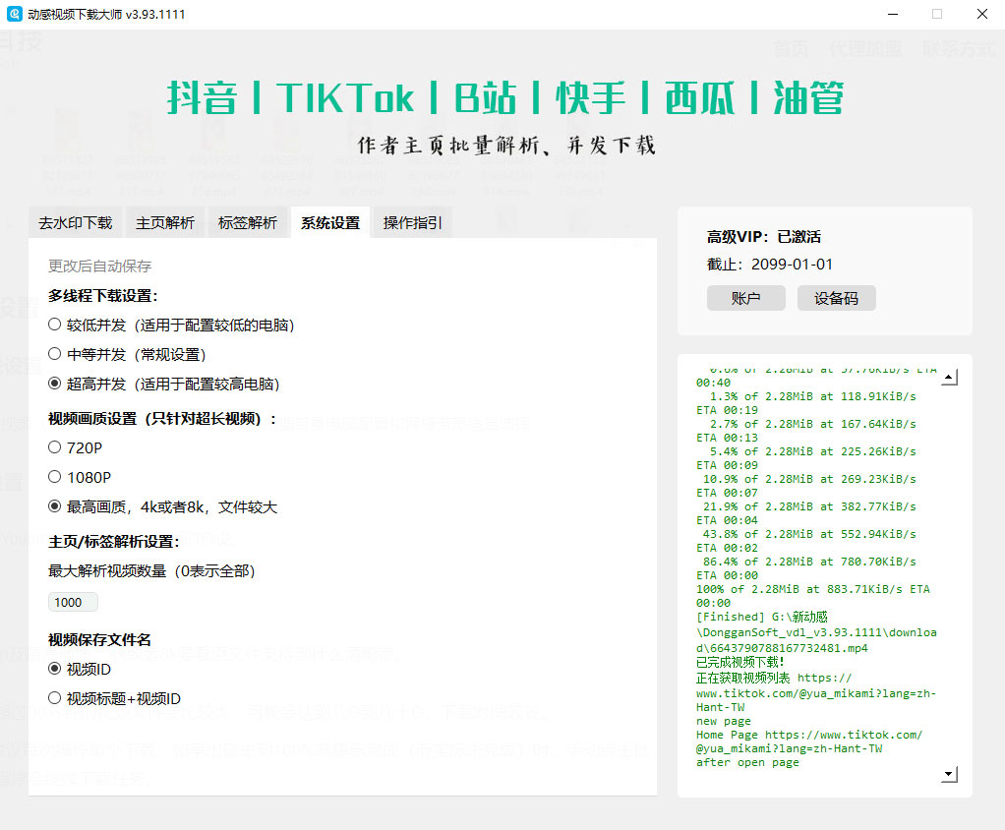
Task: Click the 高级VIP: 已激活 status text
Action: [x=763, y=237]
